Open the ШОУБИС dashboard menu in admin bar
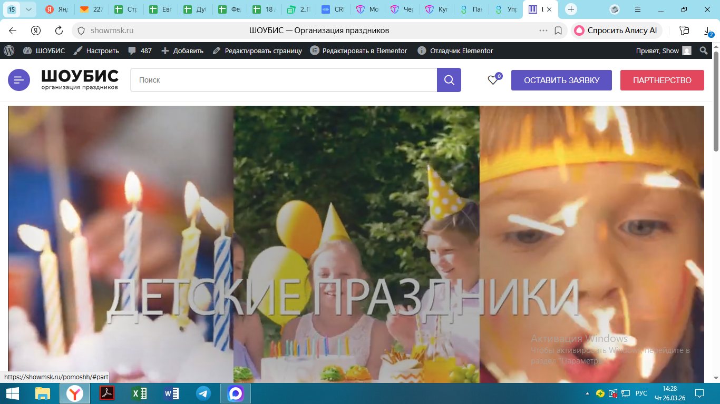This screenshot has height=404, width=720. [44, 50]
